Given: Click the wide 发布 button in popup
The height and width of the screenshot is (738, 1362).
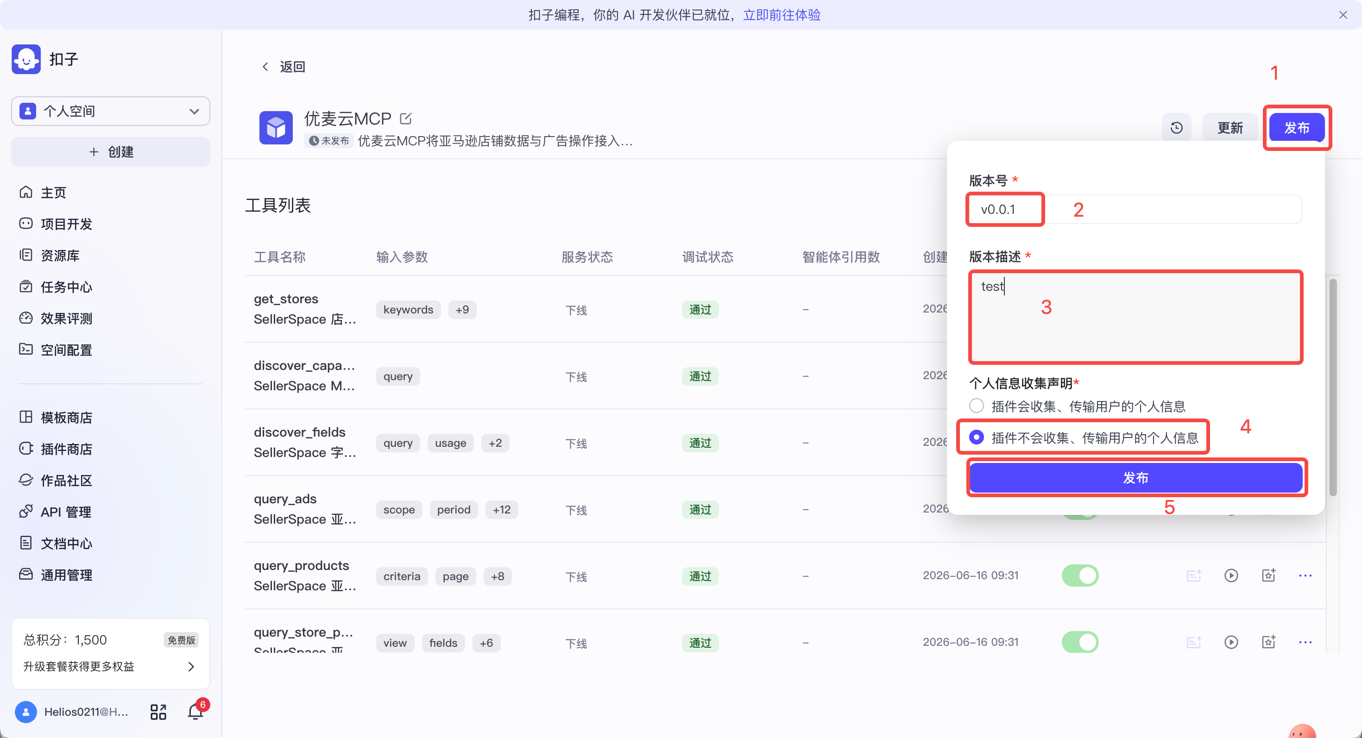Looking at the screenshot, I should click(1136, 478).
